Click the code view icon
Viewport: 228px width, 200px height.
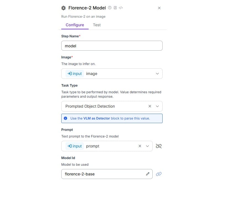121,8
